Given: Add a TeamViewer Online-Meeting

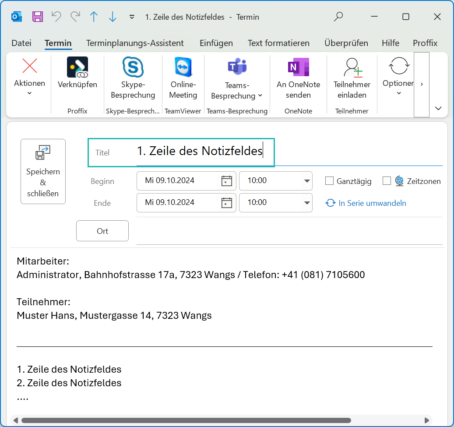Looking at the screenshot, I should pos(183,78).
